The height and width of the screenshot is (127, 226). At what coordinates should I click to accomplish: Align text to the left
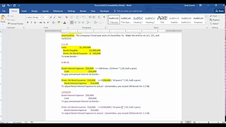click(72, 23)
